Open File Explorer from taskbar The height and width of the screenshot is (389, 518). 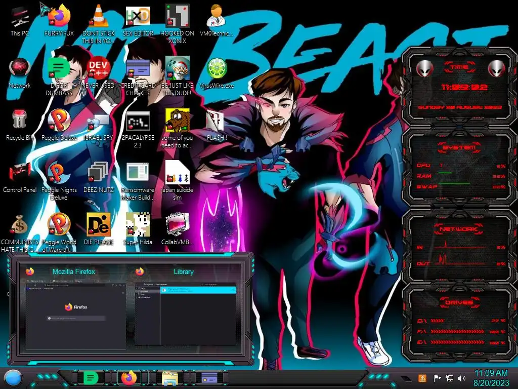pyautogui.click(x=170, y=378)
